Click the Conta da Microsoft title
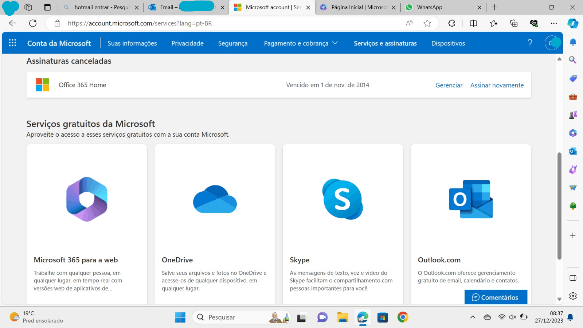The height and width of the screenshot is (328, 583). (x=59, y=43)
